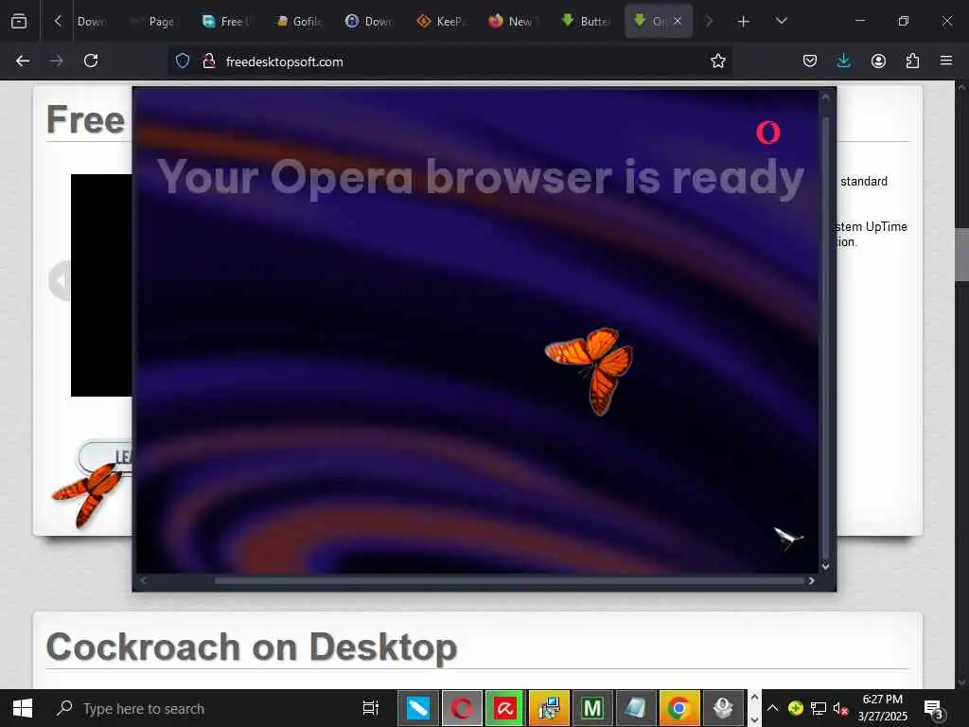Screen dimensions: 969x727
Task: Show hidden system tray icons
Action: [x=772, y=708]
